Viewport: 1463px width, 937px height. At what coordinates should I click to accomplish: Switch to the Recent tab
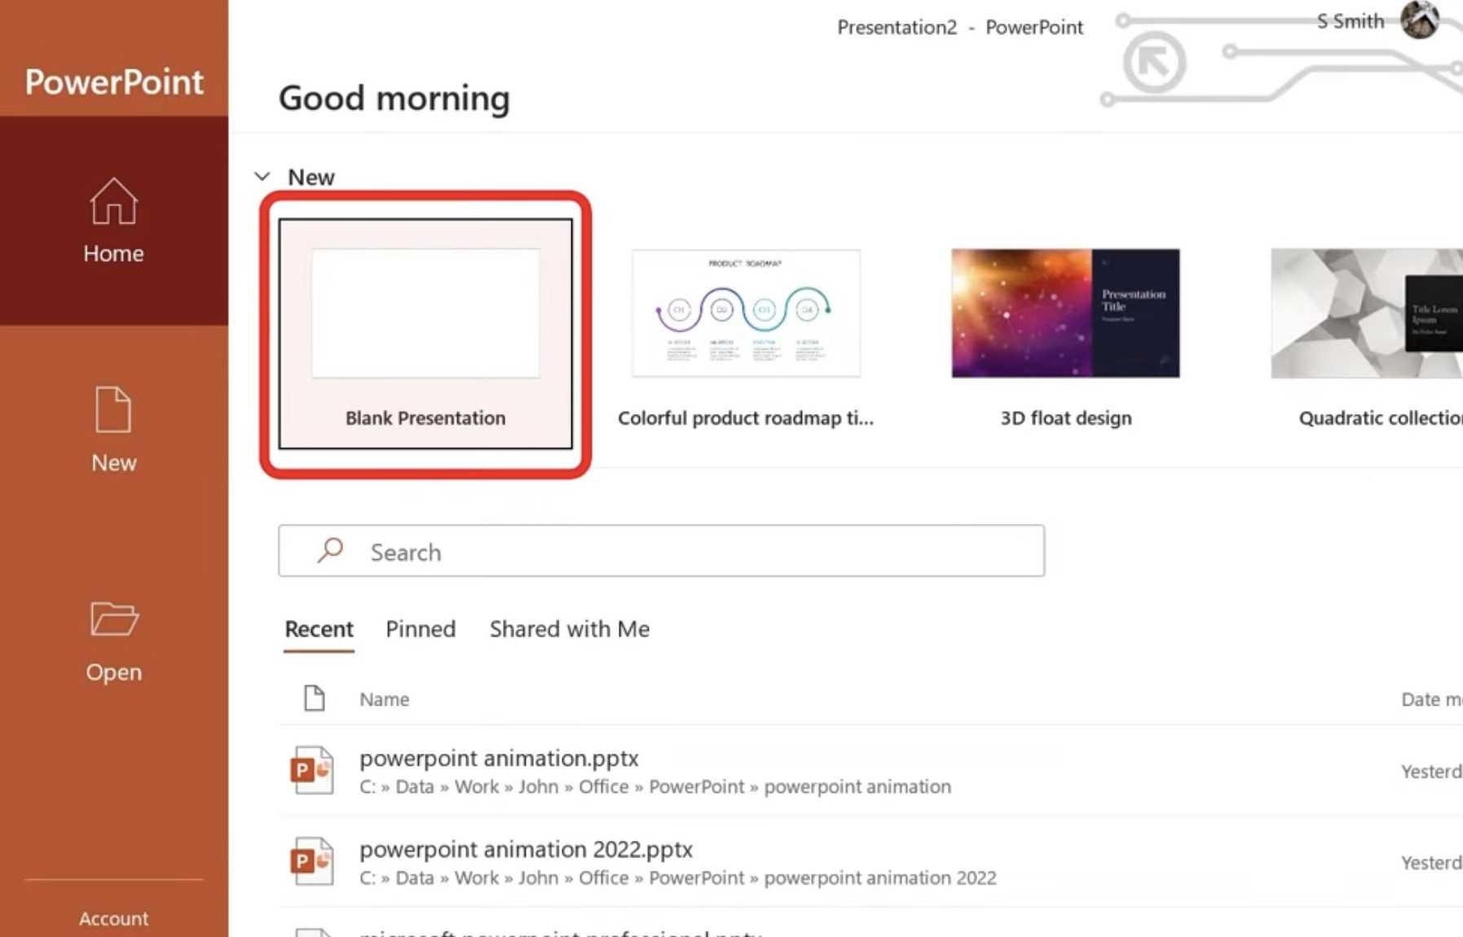(319, 629)
